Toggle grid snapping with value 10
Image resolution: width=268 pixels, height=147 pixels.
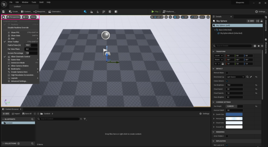(x=176, y=17)
